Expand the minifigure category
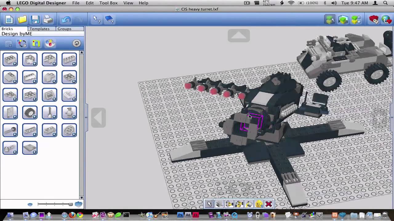 click(x=69, y=112)
